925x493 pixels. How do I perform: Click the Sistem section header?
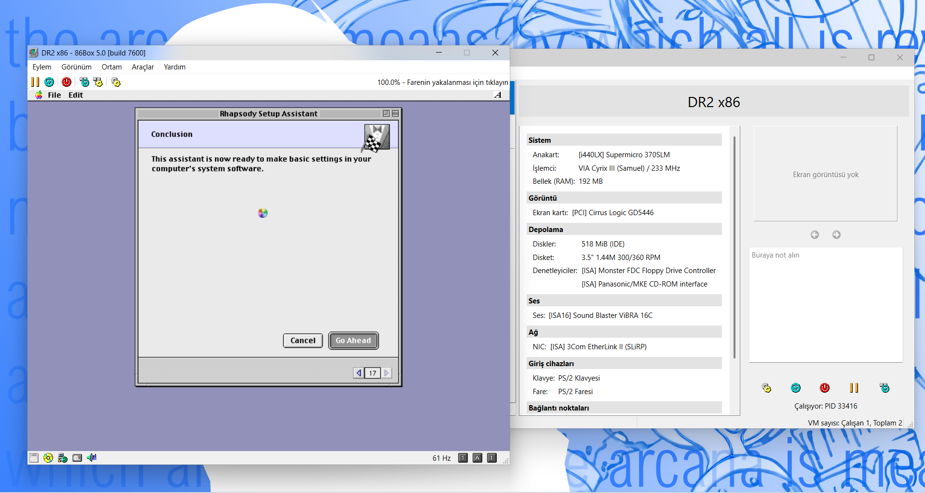[x=625, y=140]
